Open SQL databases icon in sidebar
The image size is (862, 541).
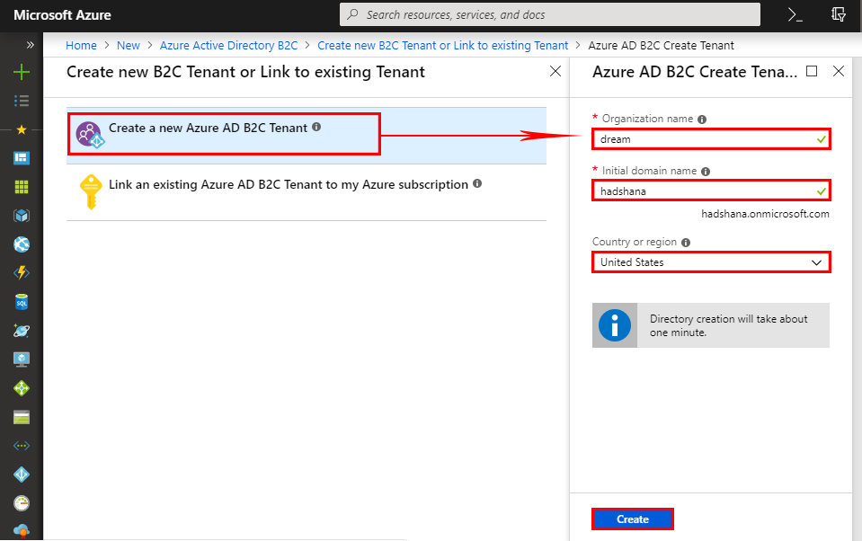point(22,302)
